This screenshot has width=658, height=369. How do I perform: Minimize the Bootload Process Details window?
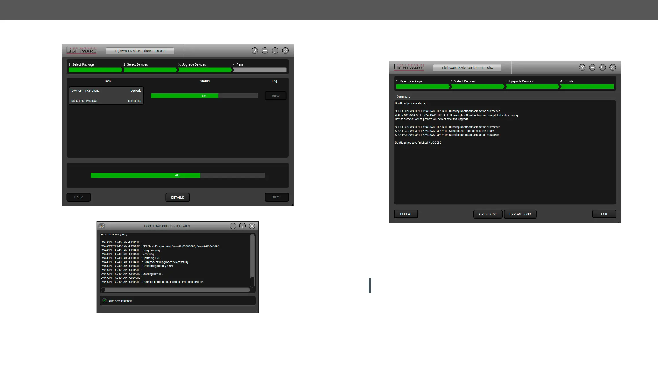click(x=233, y=226)
